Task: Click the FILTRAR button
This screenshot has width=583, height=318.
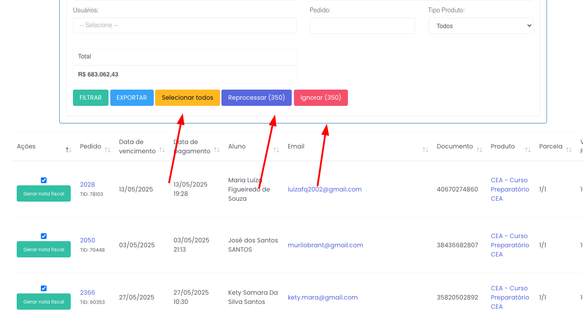Action: click(91, 98)
